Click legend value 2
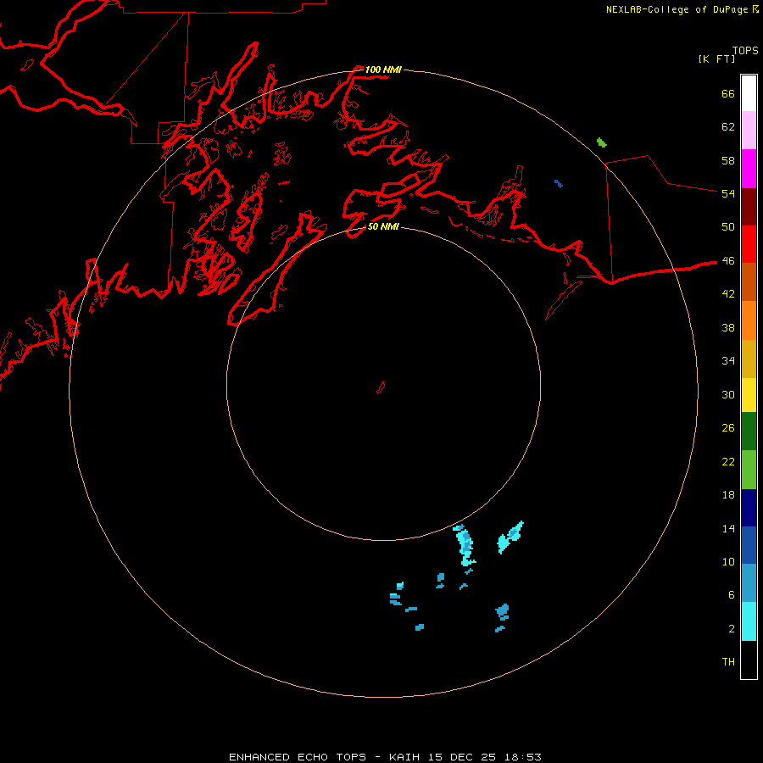Screen dimensions: 763x763 coord(732,628)
